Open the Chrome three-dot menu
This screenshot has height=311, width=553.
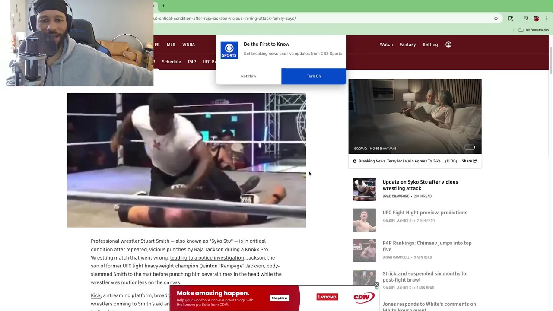click(547, 19)
